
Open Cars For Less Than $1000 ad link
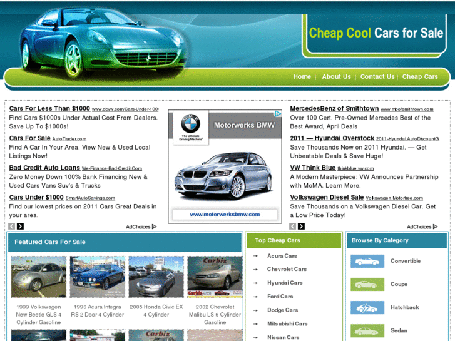(49, 108)
